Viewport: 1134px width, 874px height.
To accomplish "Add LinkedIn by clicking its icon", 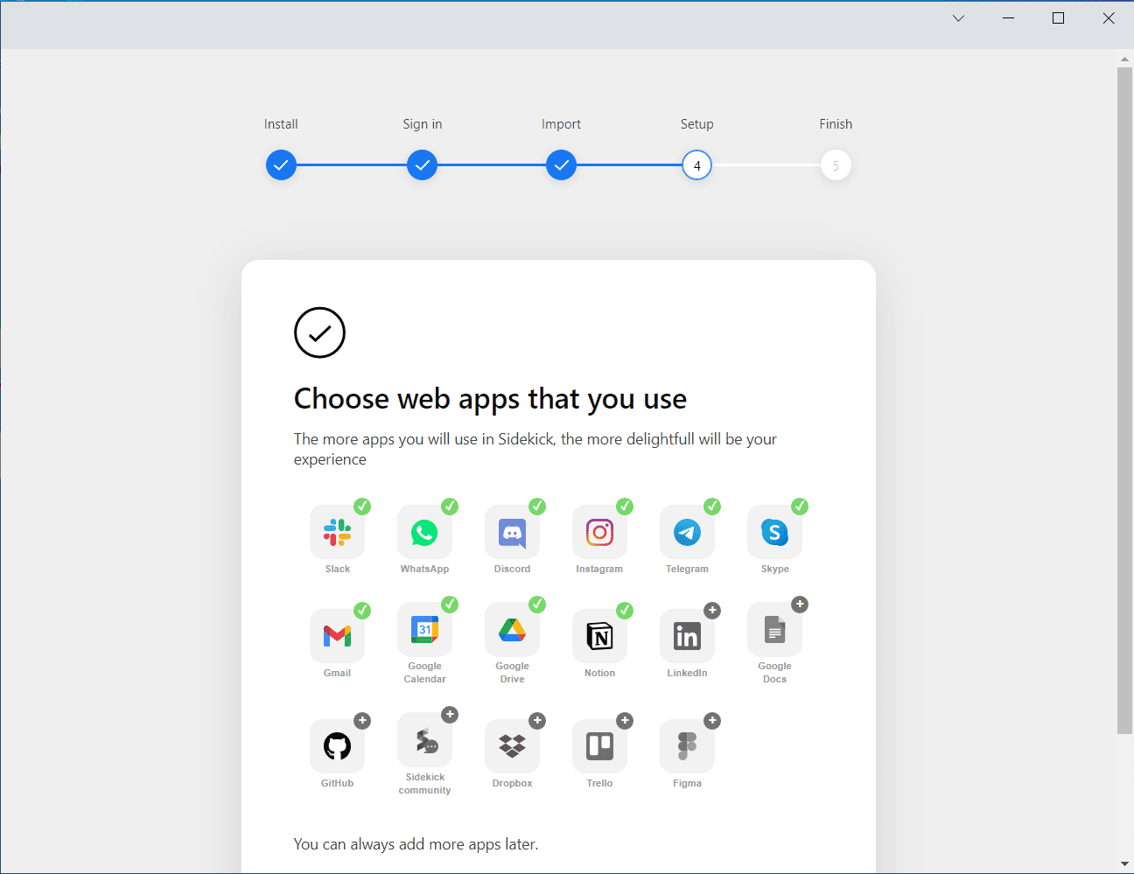I will pos(687,636).
